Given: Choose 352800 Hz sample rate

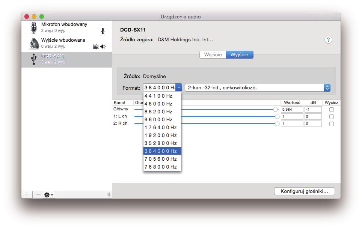Looking at the screenshot, I should 162,143.
